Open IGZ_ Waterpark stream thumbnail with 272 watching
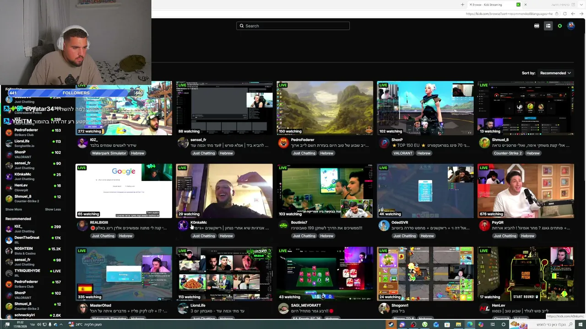Viewport: 586px width, 329px height. (124, 108)
